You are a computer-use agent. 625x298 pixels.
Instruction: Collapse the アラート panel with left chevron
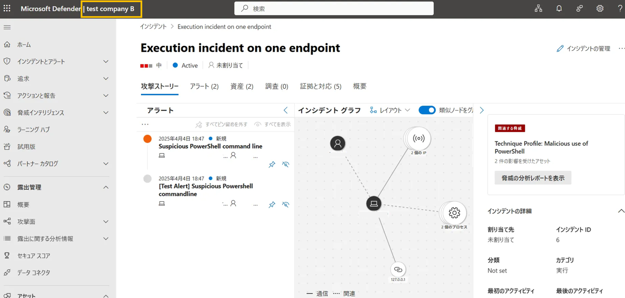click(x=285, y=110)
